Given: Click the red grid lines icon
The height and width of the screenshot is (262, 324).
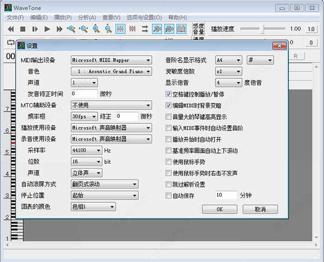Looking at the screenshot, I should pos(132,29).
